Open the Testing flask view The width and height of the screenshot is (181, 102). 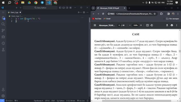3,50
